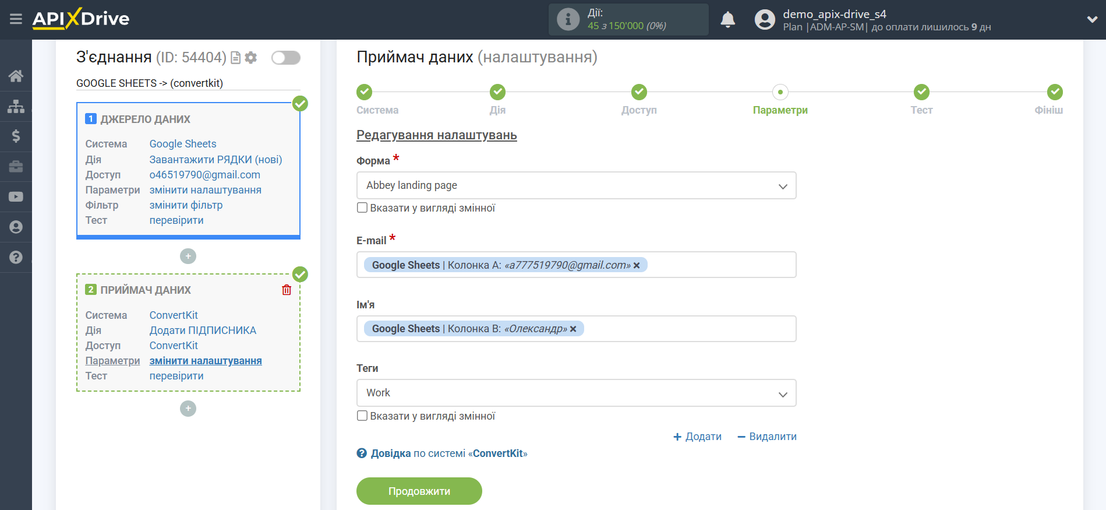Open connection settings gear icon
Viewport: 1106px width, 510px height.
tap(251, 58)
